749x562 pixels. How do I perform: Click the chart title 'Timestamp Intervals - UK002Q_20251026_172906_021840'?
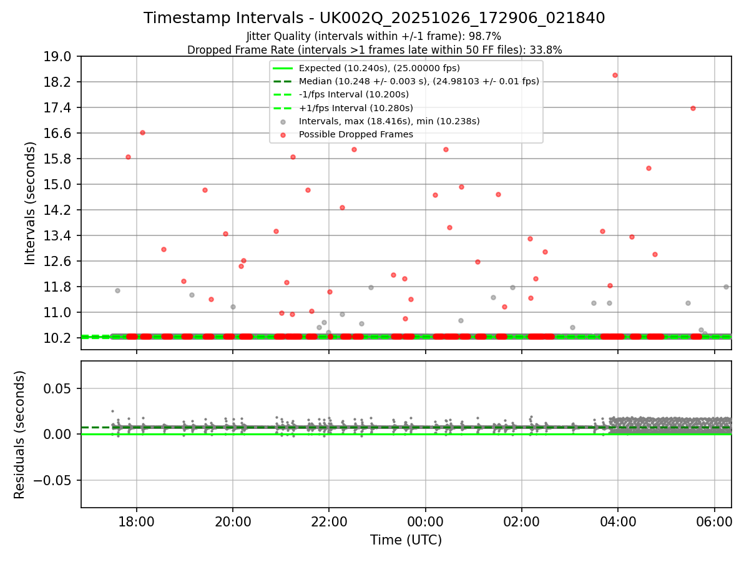[x=374, y=18]
